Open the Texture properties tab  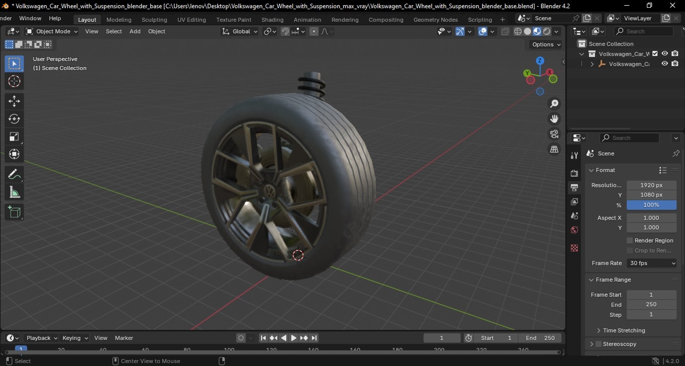pyautogui.click(x=574, y=248)
